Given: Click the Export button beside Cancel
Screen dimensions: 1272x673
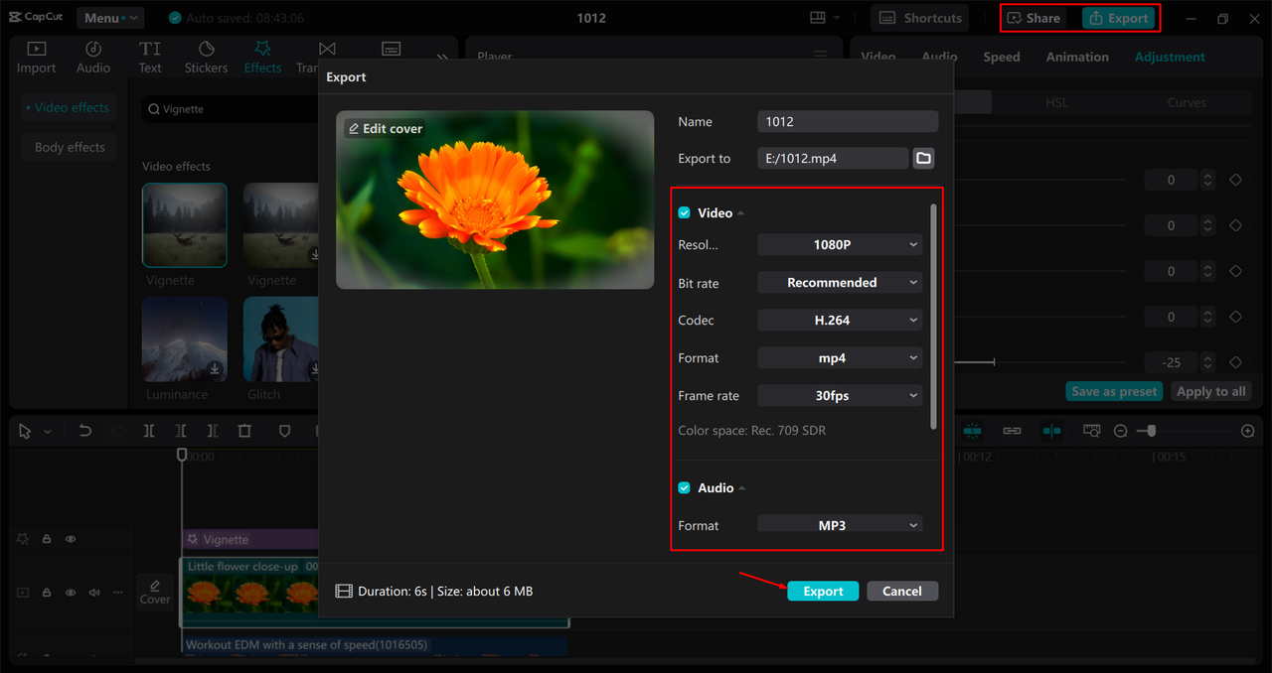Looking at the screenshot, I should [823, 591].
